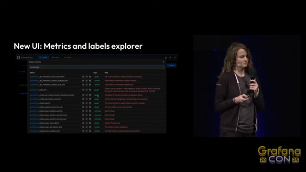Copy the engine_queries metric name
The image size is (306, 172).
tap(90, 103)
